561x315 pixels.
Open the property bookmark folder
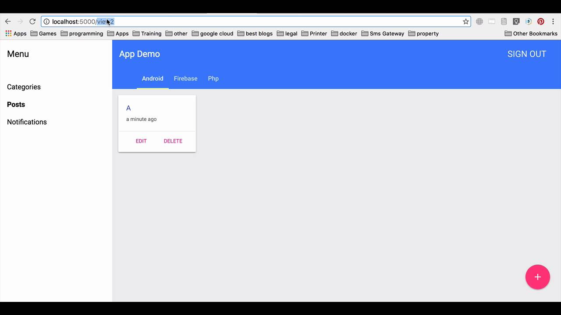tap(424, 33)
